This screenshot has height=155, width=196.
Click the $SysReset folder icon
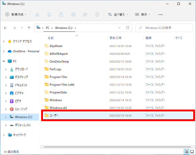pyautogui.click(x=46, y=46)
